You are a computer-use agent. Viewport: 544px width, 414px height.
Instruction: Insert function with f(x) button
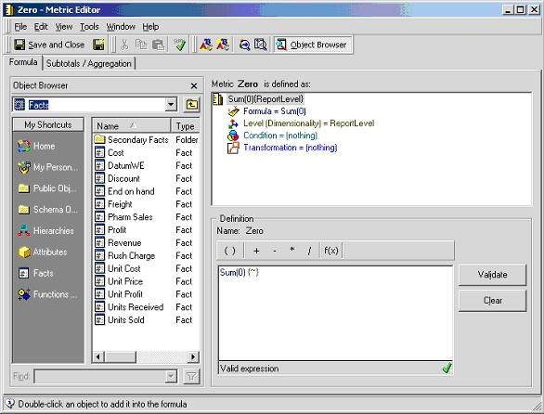(x=330, y=251)
